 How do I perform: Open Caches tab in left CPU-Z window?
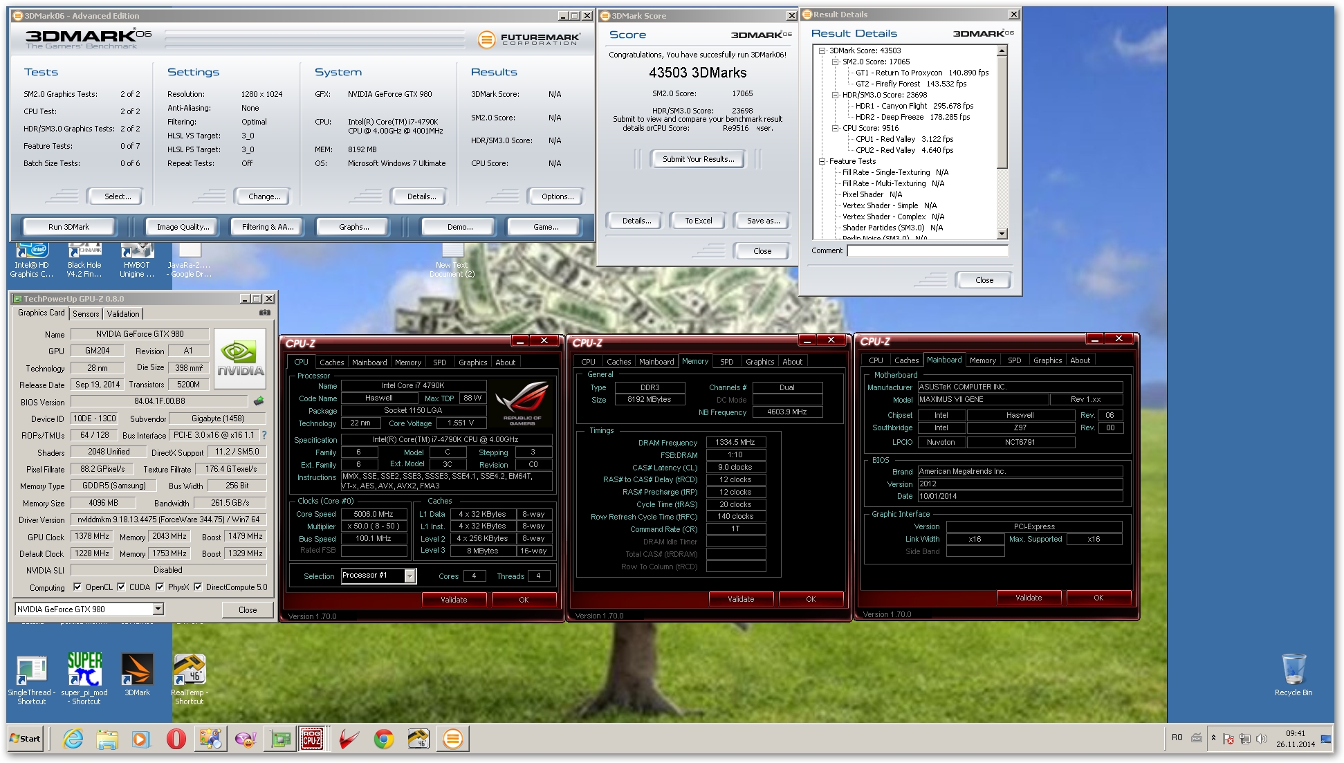pos(331,362)
